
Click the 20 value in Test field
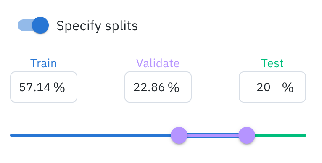pos(264,87)
